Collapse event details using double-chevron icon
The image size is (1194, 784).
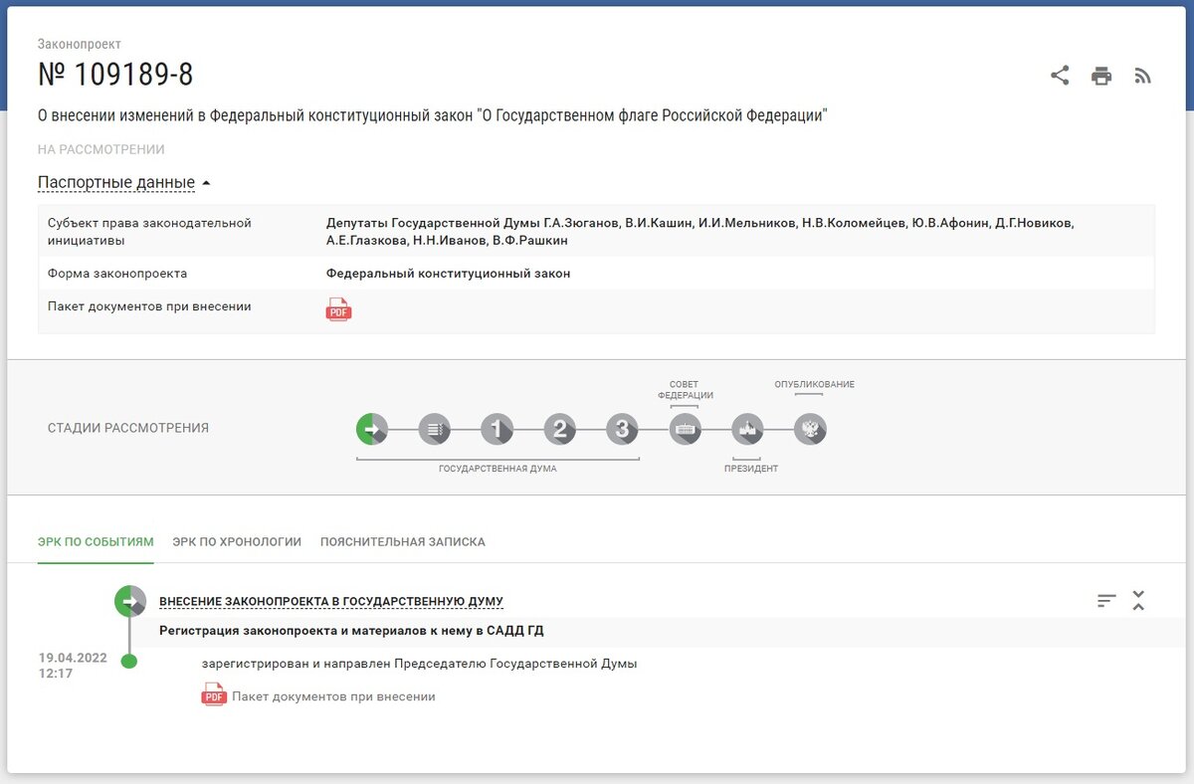[x=1137, y=600]
